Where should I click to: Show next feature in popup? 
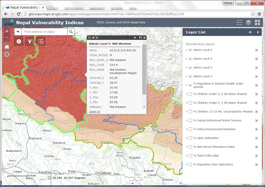click(135, 38)
